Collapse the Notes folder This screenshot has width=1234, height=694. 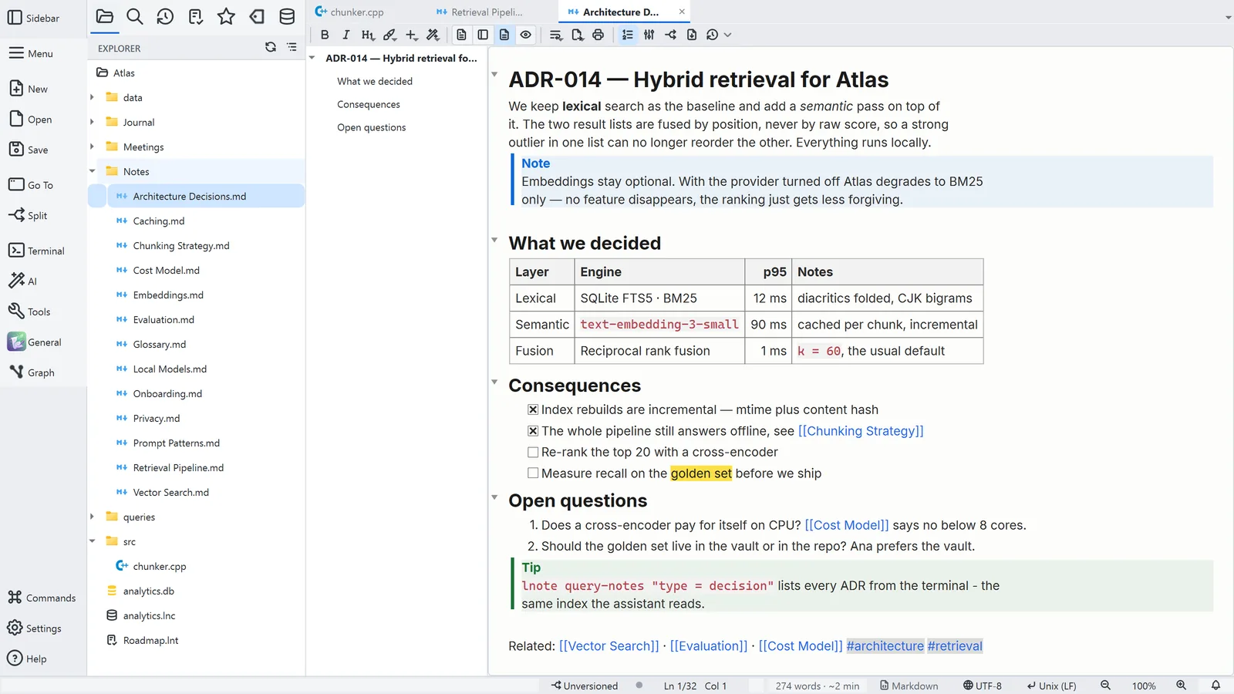point(92,171)
